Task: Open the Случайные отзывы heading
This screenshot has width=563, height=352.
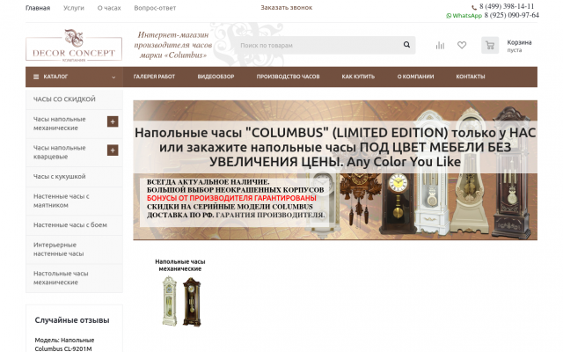Action: 72,320
